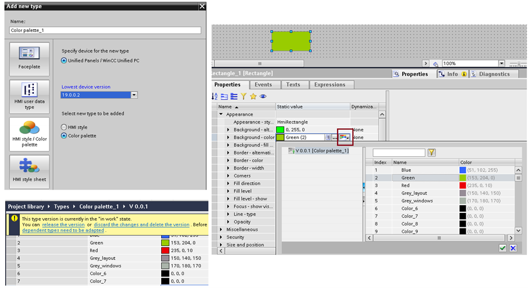The image size is (528, 288).
Task: Select the Red color swatch in palette list
Action: pyautogui.click(x=463, y=185)
